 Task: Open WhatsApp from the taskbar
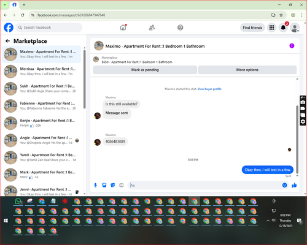tap(18, 202)
